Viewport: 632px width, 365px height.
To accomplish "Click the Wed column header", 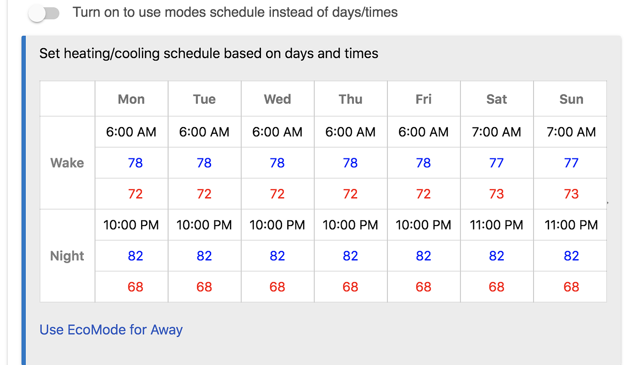I will point(277,99).
